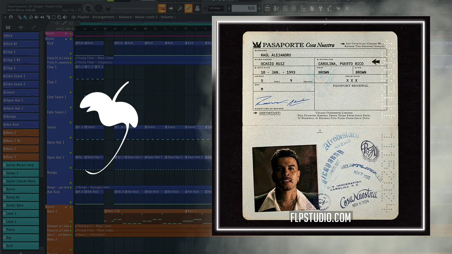Mute the Clap 1 track LED
452x254 pixels.
point(71,77)
